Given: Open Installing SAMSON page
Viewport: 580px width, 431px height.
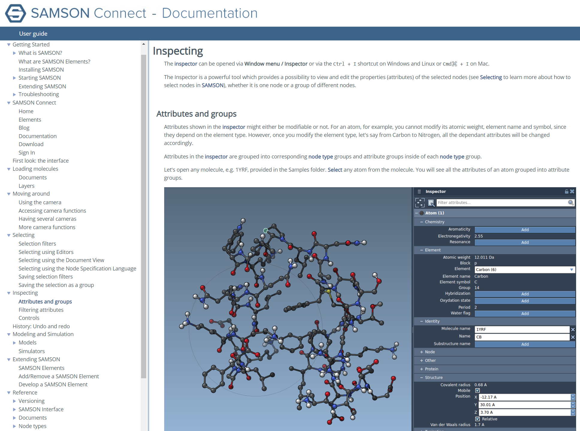Looking at the screenshot, I should [x=41, y=69].
